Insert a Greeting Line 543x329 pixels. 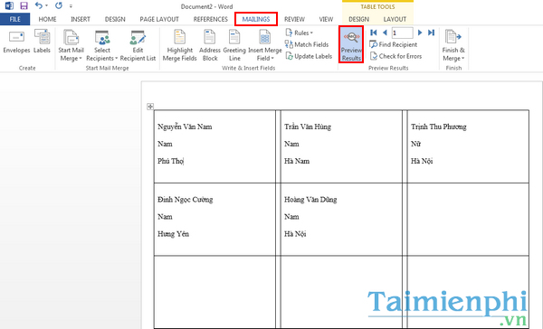pos(234,46)
